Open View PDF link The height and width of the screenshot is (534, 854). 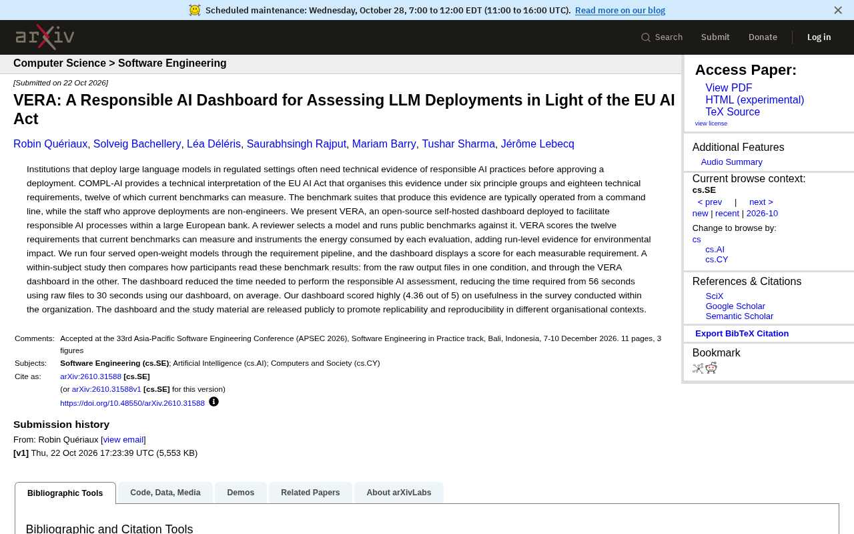[x=729, y=88]
